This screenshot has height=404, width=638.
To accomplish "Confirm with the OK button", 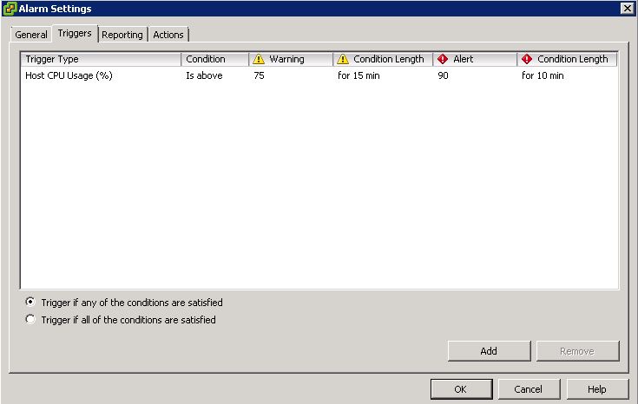I will pos(461,389).
